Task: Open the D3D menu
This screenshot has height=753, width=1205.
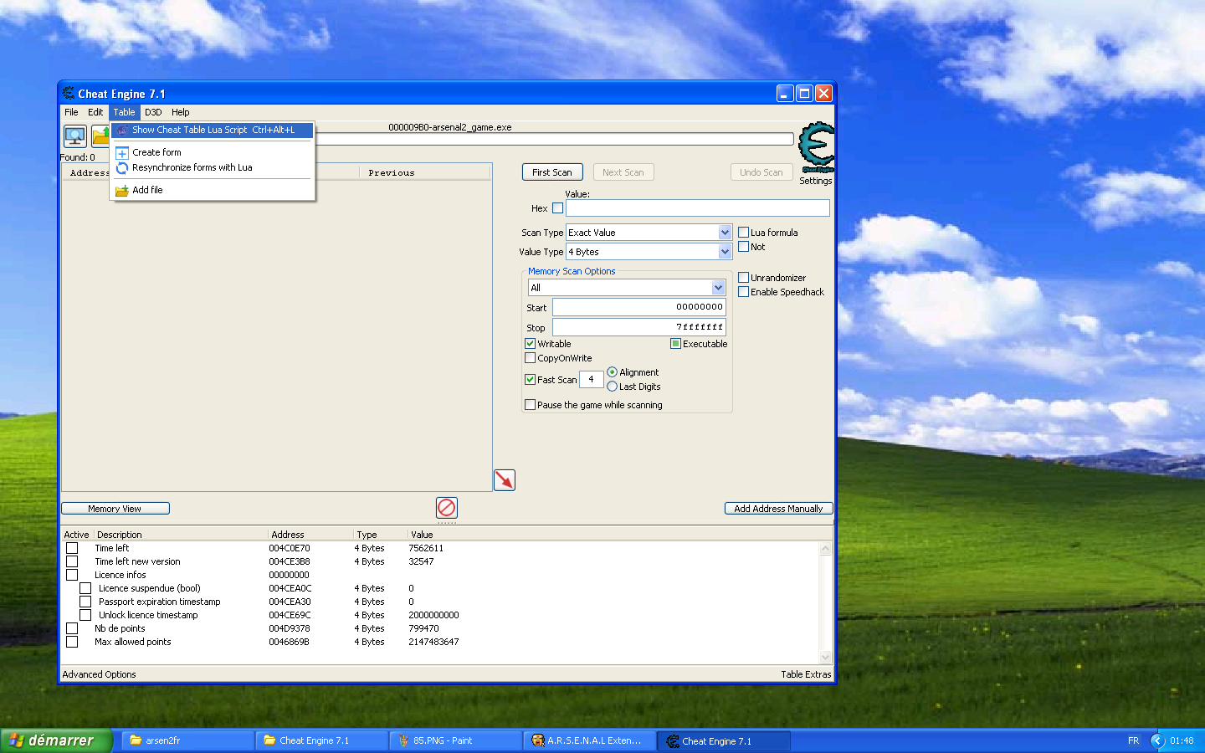Action: pos(153,112)
